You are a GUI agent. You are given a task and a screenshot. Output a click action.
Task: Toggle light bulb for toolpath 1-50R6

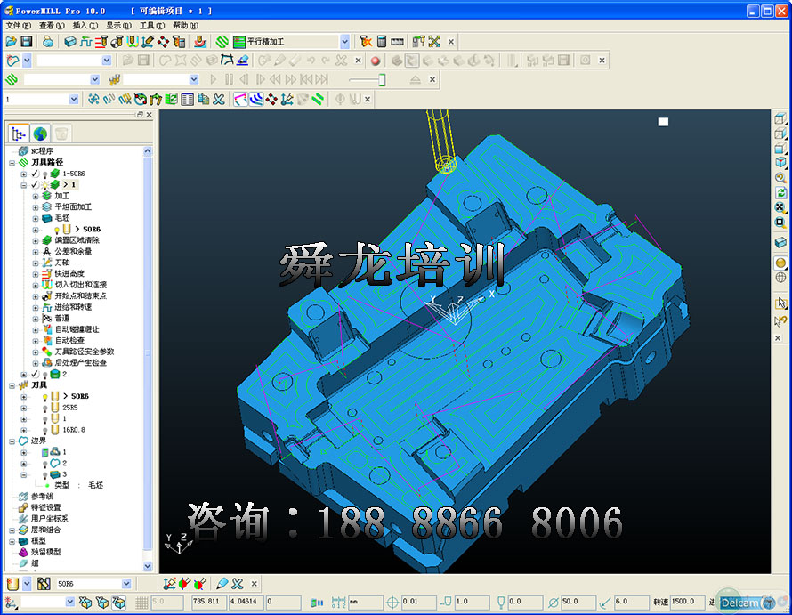(x=45, y=174)
